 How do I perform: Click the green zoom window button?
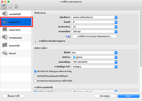[x=8, y=2]
